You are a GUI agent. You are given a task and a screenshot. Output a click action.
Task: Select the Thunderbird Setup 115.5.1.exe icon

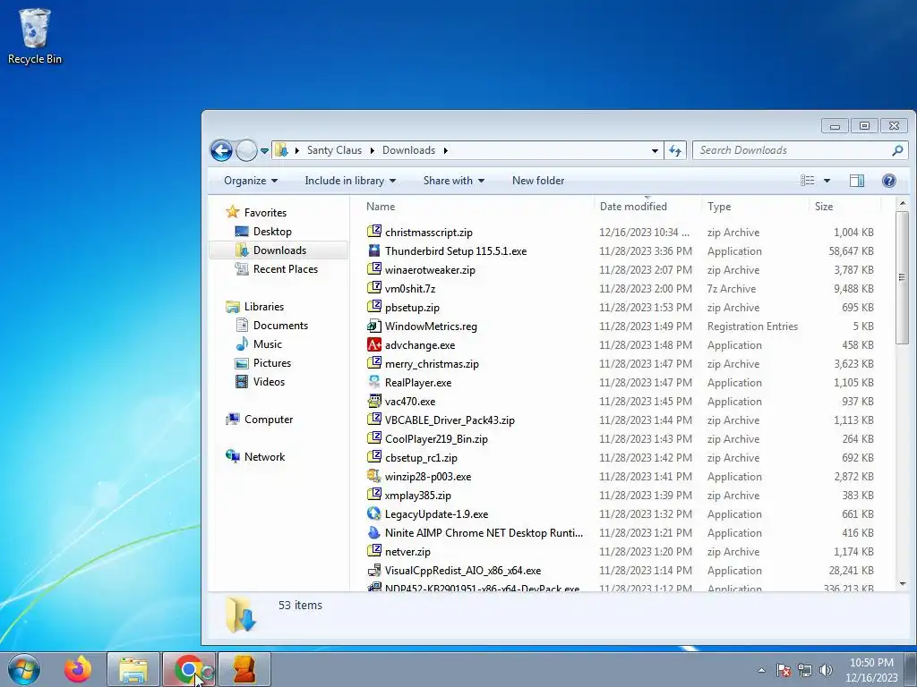[x=374, y=250]
